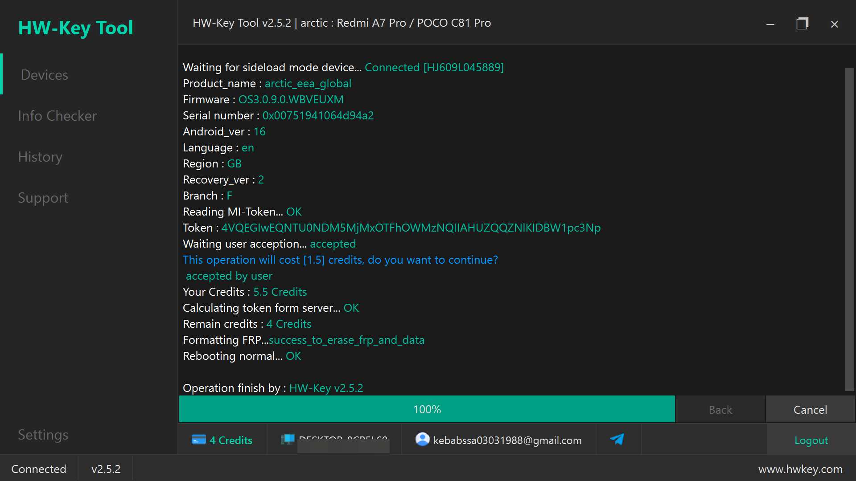Image resolution: width=856 pixels, height=481 pixels.
Task: Click the kebabssa03031988@gmail.com account email
Action: 507,440
